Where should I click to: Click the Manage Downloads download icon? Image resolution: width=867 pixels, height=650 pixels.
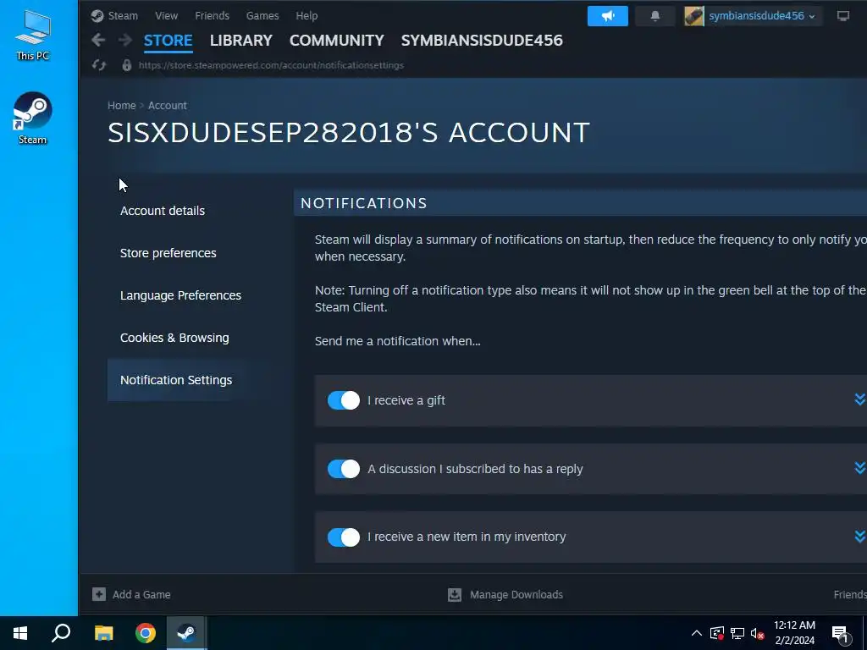point(455,595)
